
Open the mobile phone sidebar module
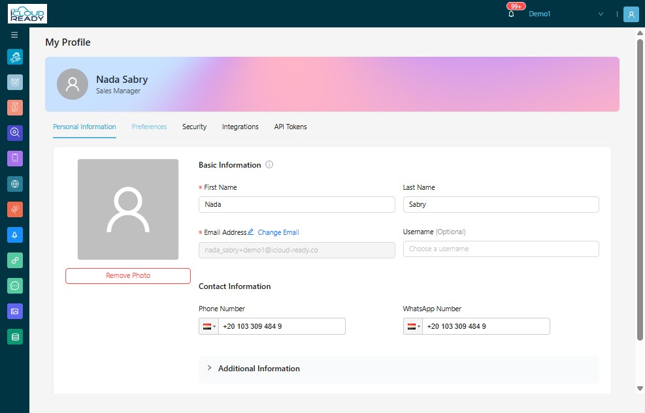pyautogui.click(x=15, y=158)
